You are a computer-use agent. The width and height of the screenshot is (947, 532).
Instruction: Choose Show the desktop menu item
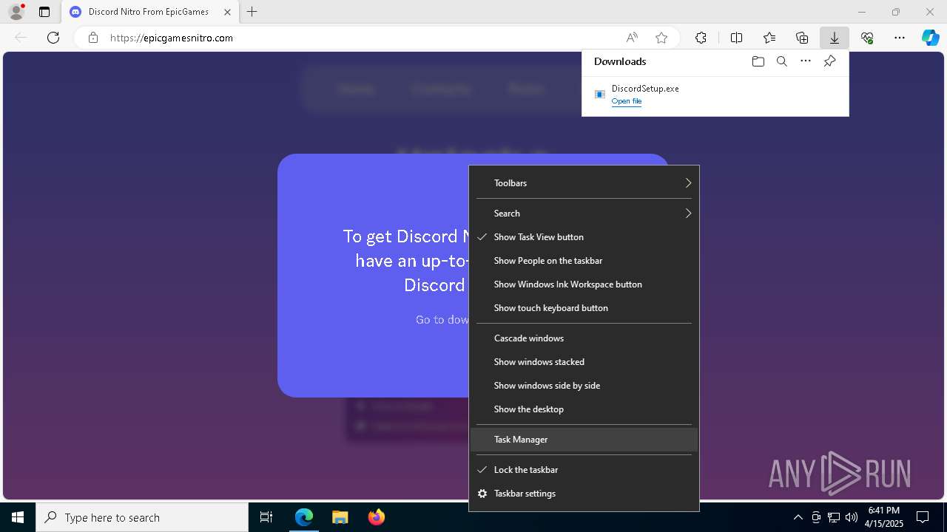click(x=584, y=409)
